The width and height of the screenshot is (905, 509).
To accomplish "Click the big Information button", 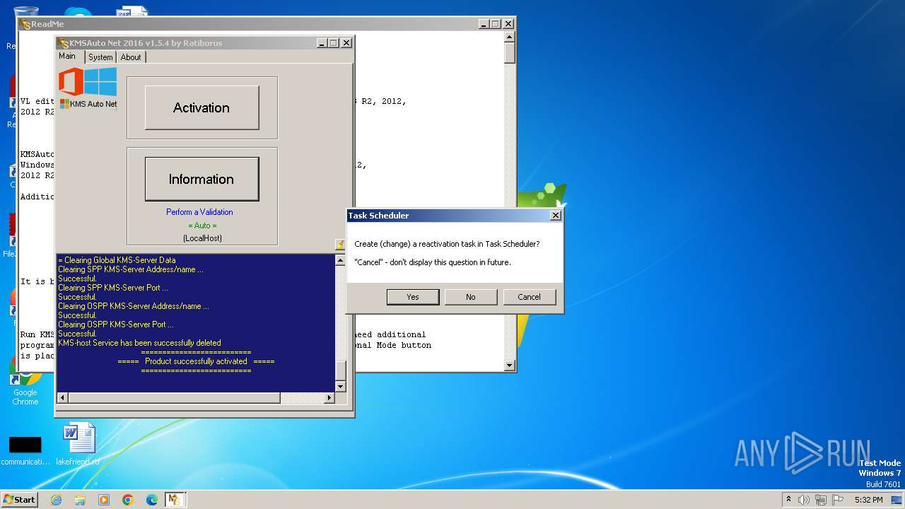I will coord(202,179).
